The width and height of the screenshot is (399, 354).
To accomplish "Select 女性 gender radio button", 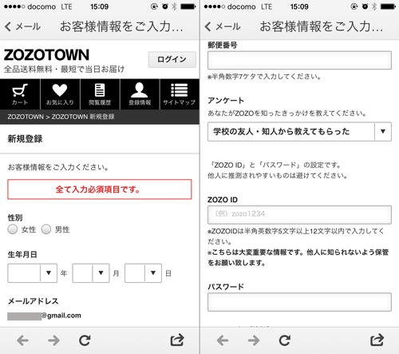I will tap(13, 229).
